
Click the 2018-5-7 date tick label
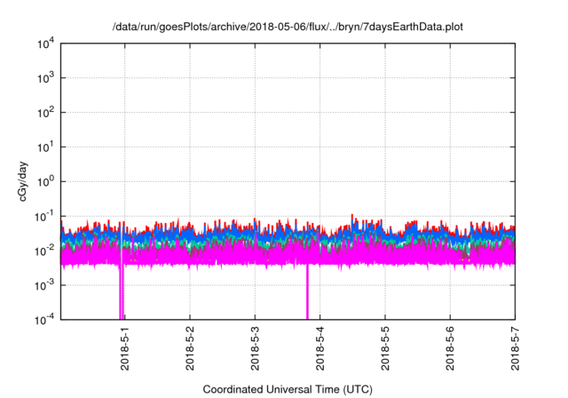tap(515, 348)
